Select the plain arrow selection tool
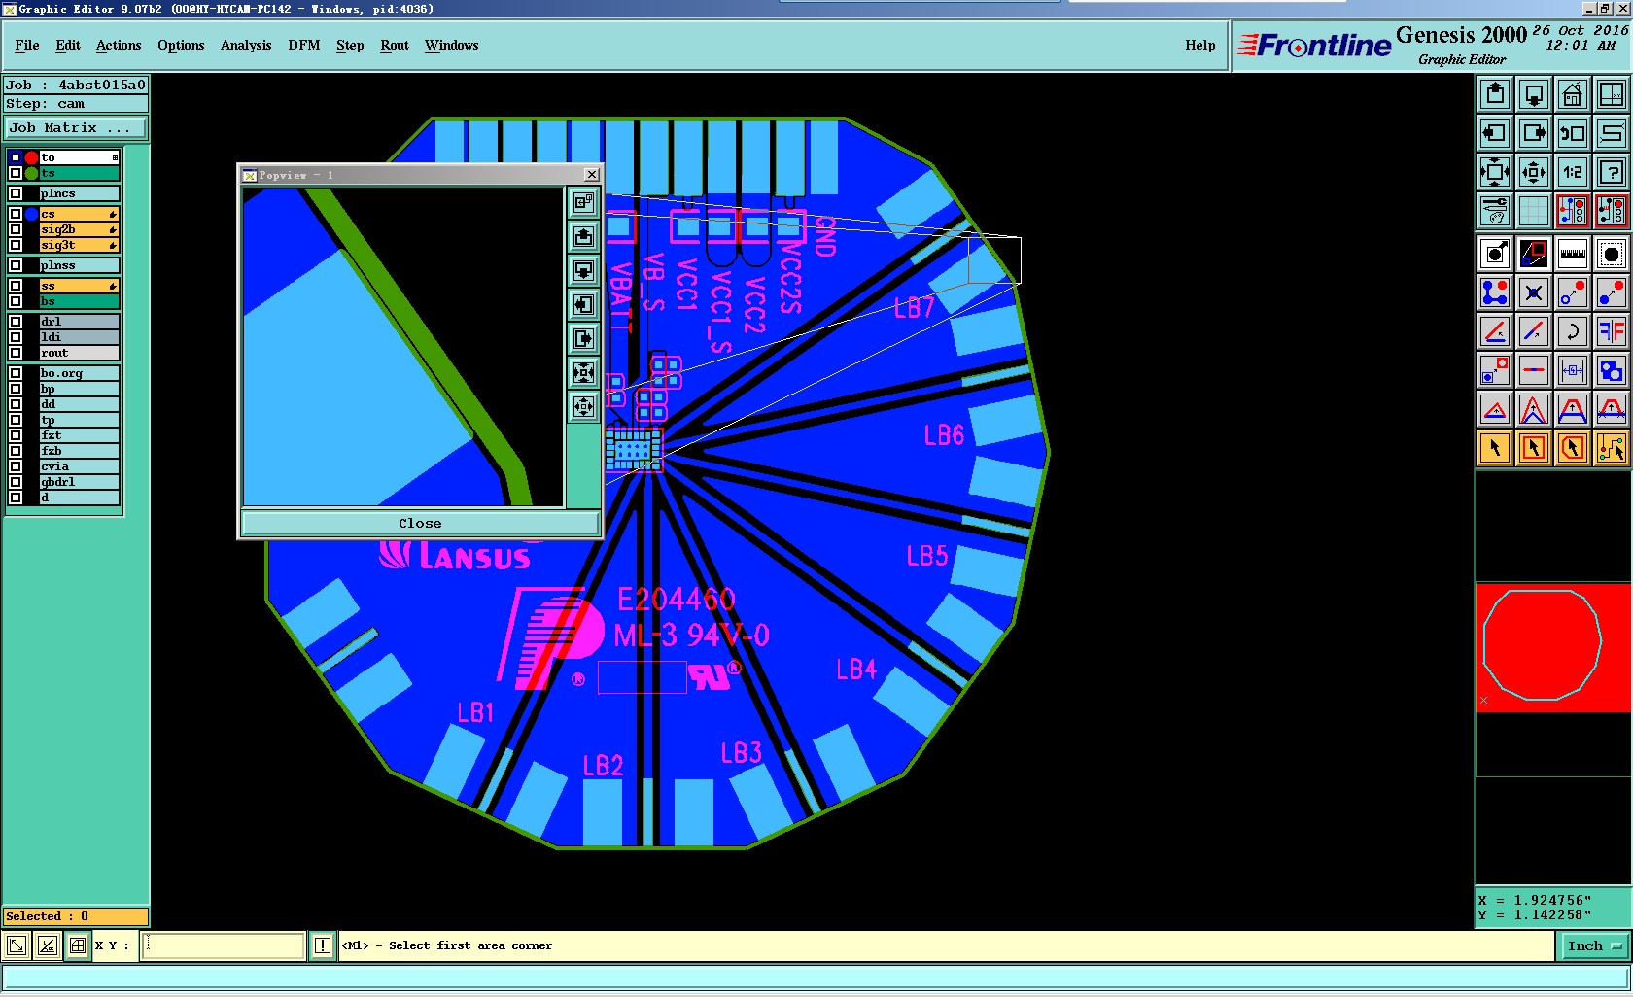The height and width of the screenshot is (997, 1633). click(x=1495, y=448)
